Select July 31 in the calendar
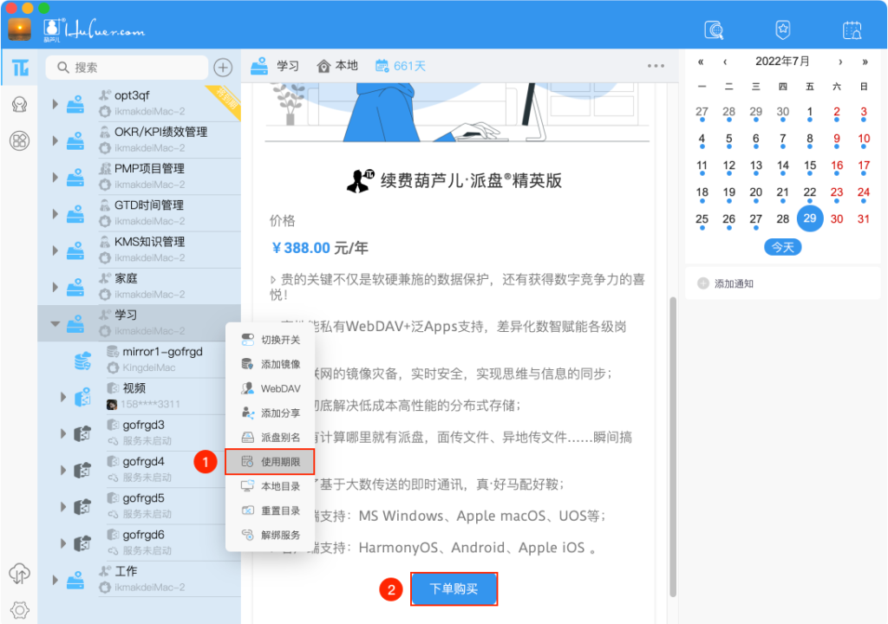This screenshot has height=624, width=888. (x=863, y=218)
